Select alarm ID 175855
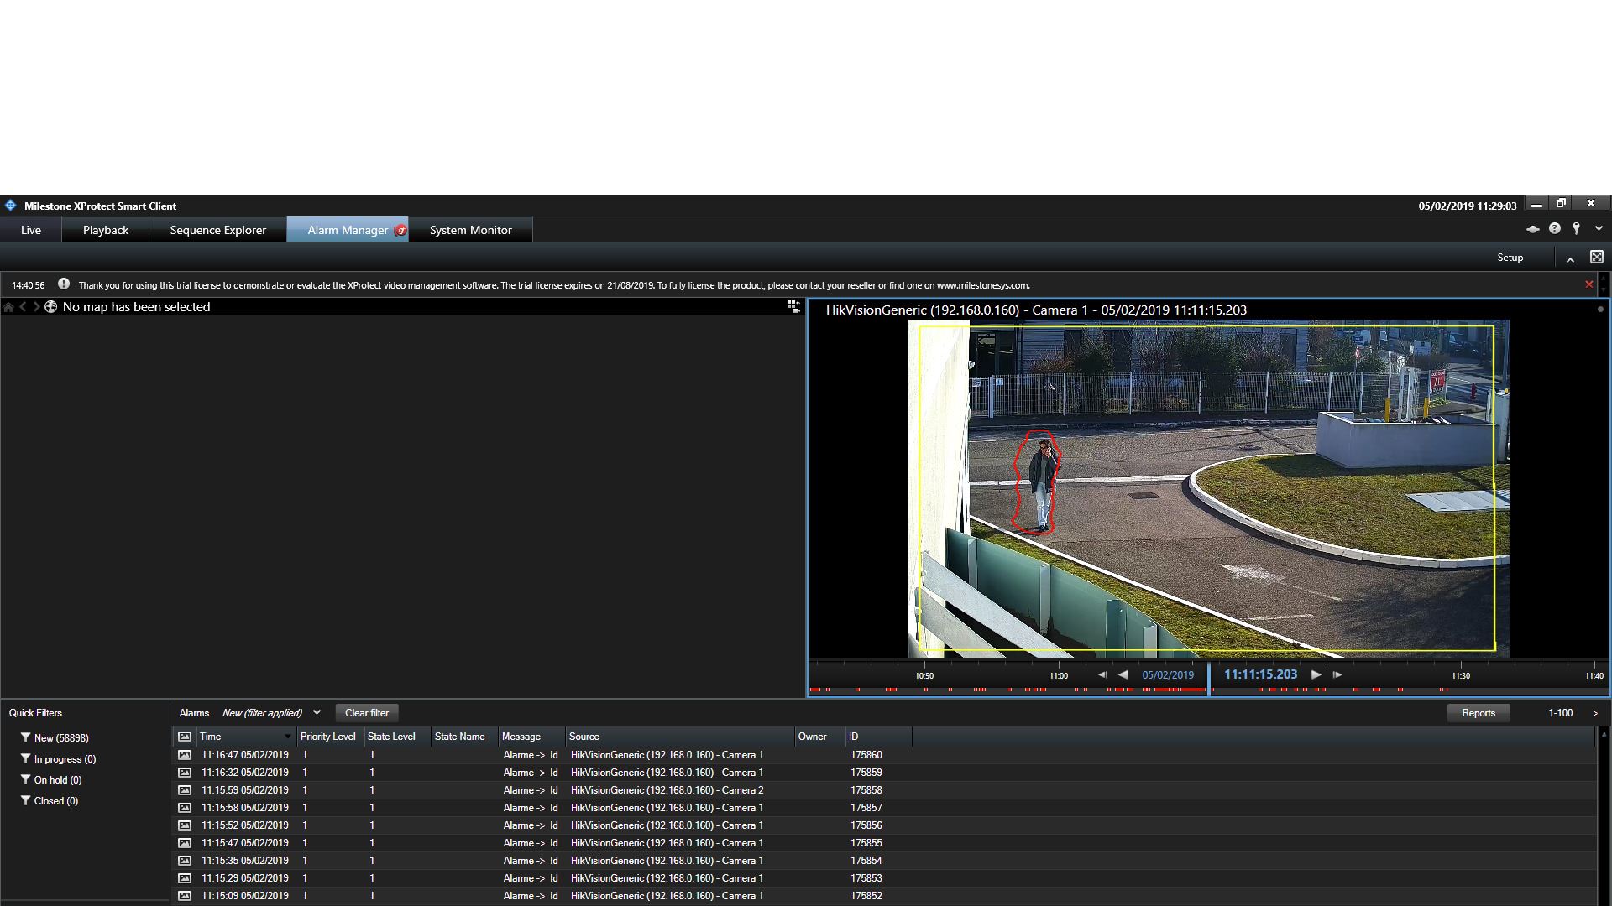Image resolution: width=1612 pixels, height=906 pixels. pos(866,843)
